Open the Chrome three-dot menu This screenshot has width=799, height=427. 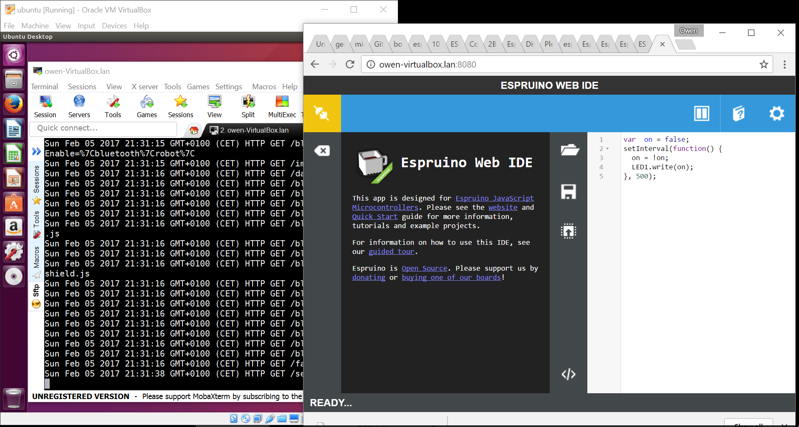click(x=784, y=64)
